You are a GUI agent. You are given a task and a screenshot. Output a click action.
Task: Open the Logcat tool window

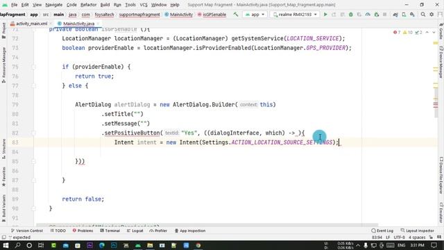[x=135, y=231]
